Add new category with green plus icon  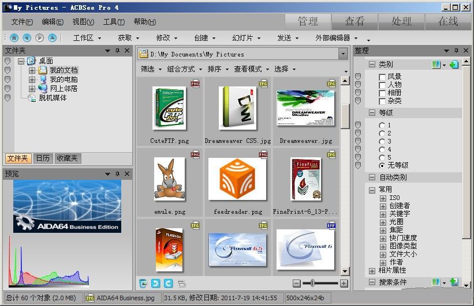click(454, 64)
